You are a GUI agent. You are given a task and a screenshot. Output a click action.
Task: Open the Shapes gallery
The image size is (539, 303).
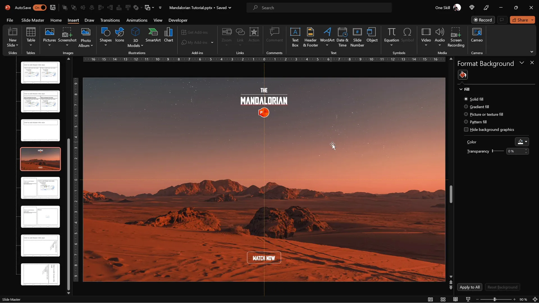point(106,37)
